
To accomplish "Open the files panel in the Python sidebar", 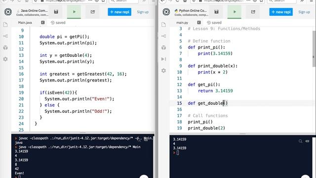I will 163,25.
